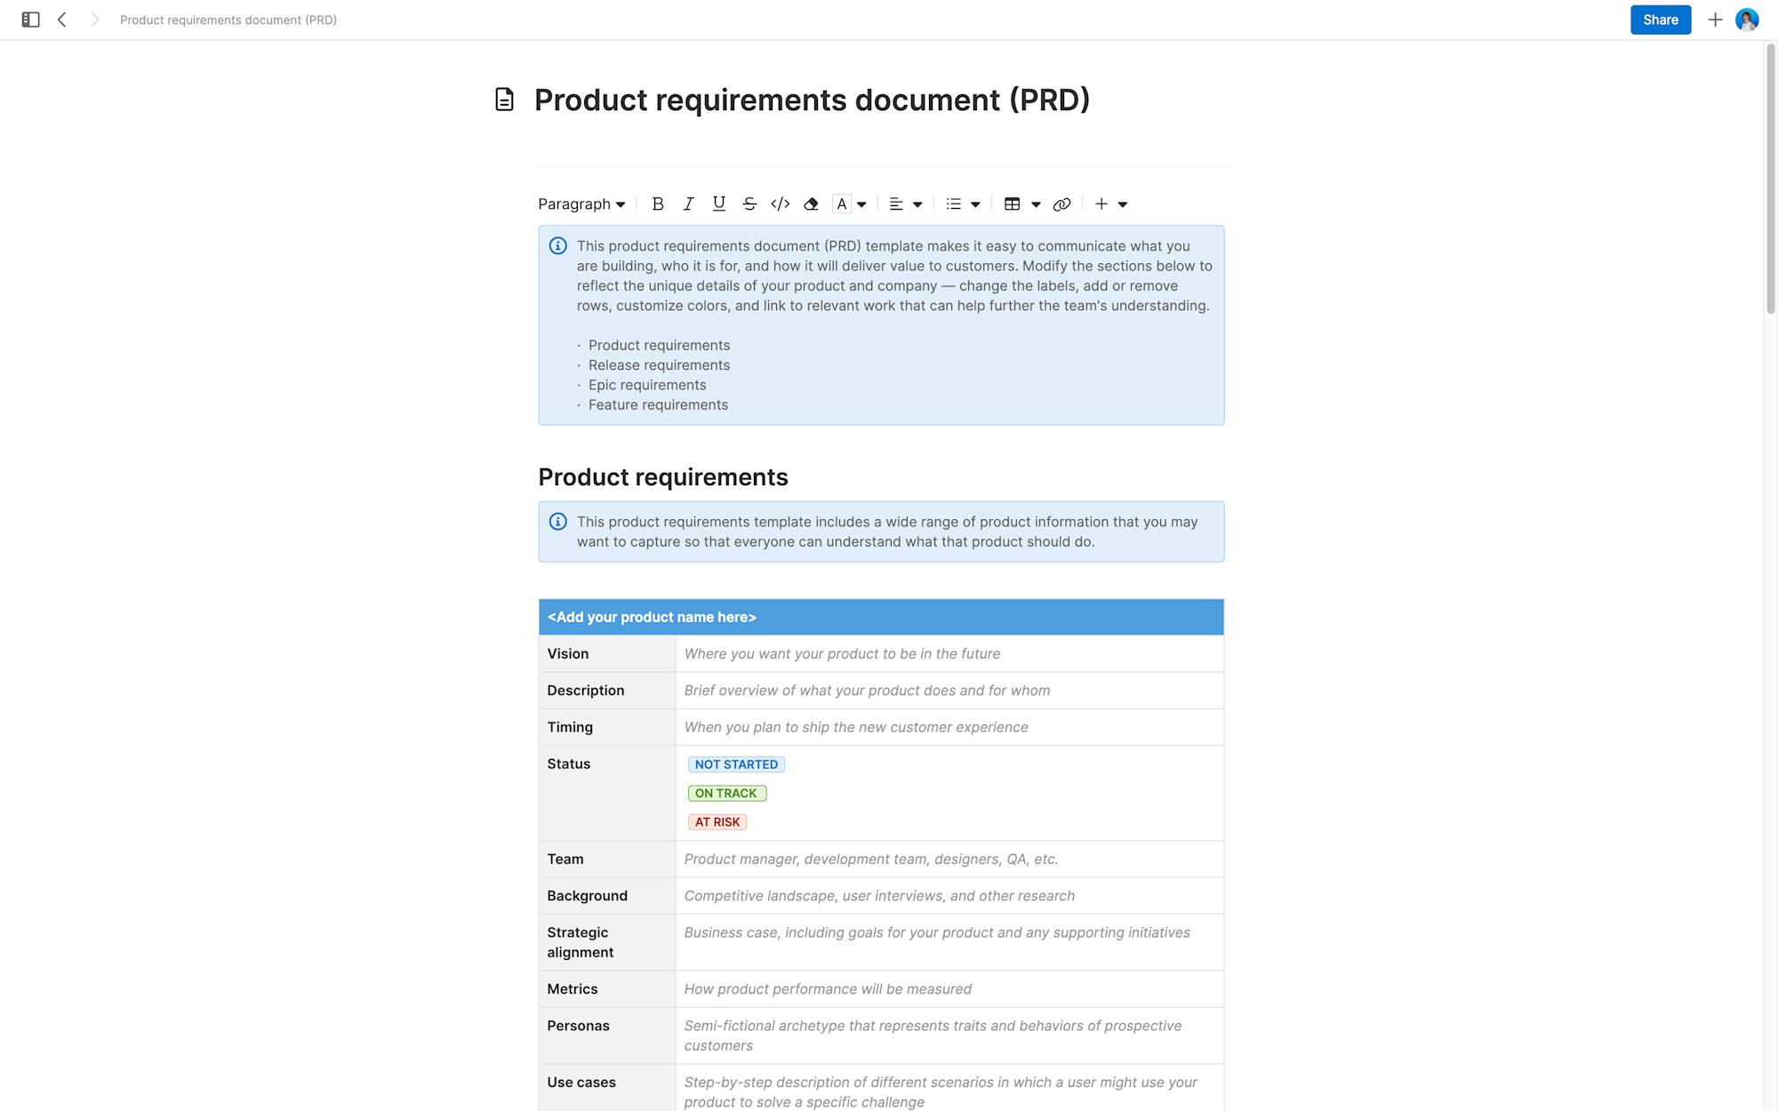Viewport: 1778px width, 1111px height.
Task: Toggle strikethrough text formatting
Action: pos(749,204)
